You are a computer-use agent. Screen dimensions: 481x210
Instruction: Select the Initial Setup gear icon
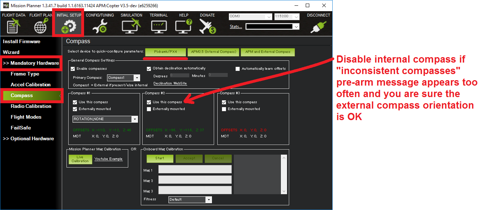click(68, 26)
